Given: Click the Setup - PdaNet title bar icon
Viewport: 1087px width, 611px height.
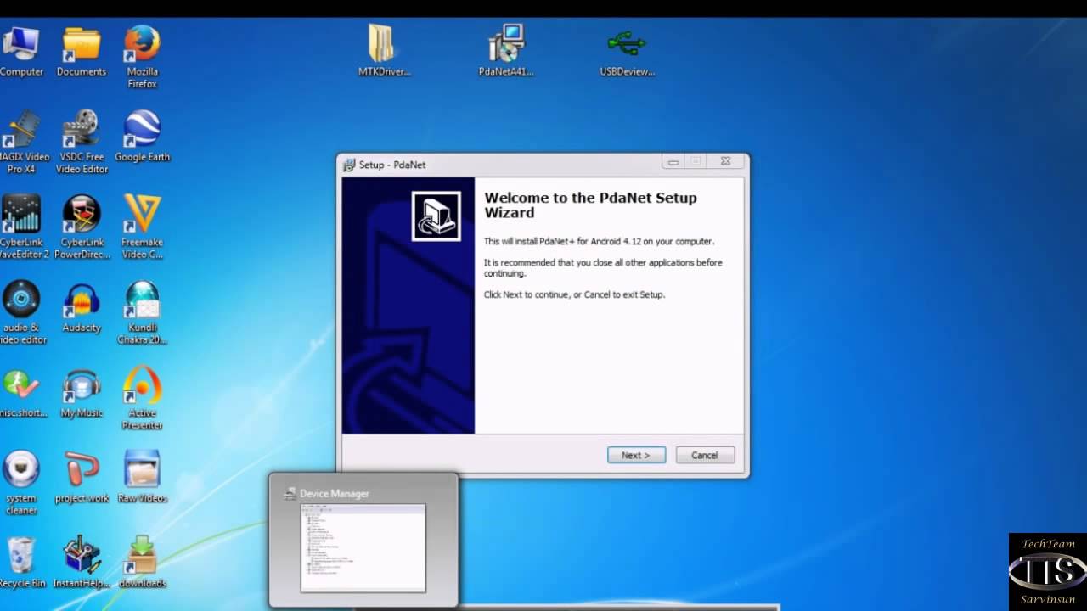Looking at the screenshot, I should pos(349,165).
